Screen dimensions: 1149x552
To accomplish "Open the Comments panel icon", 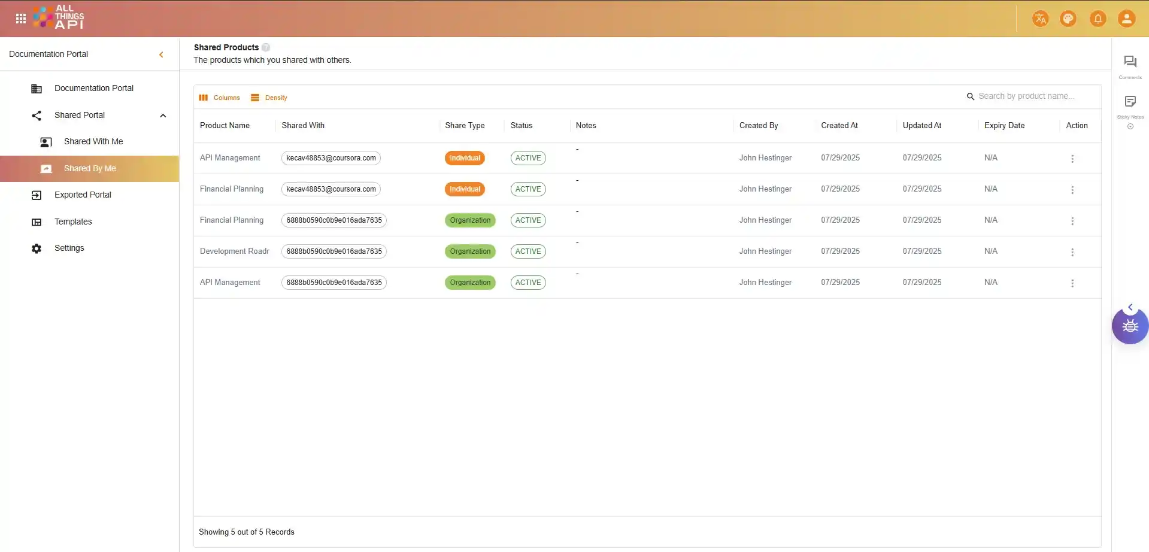I will click(x=1130, y=62).
